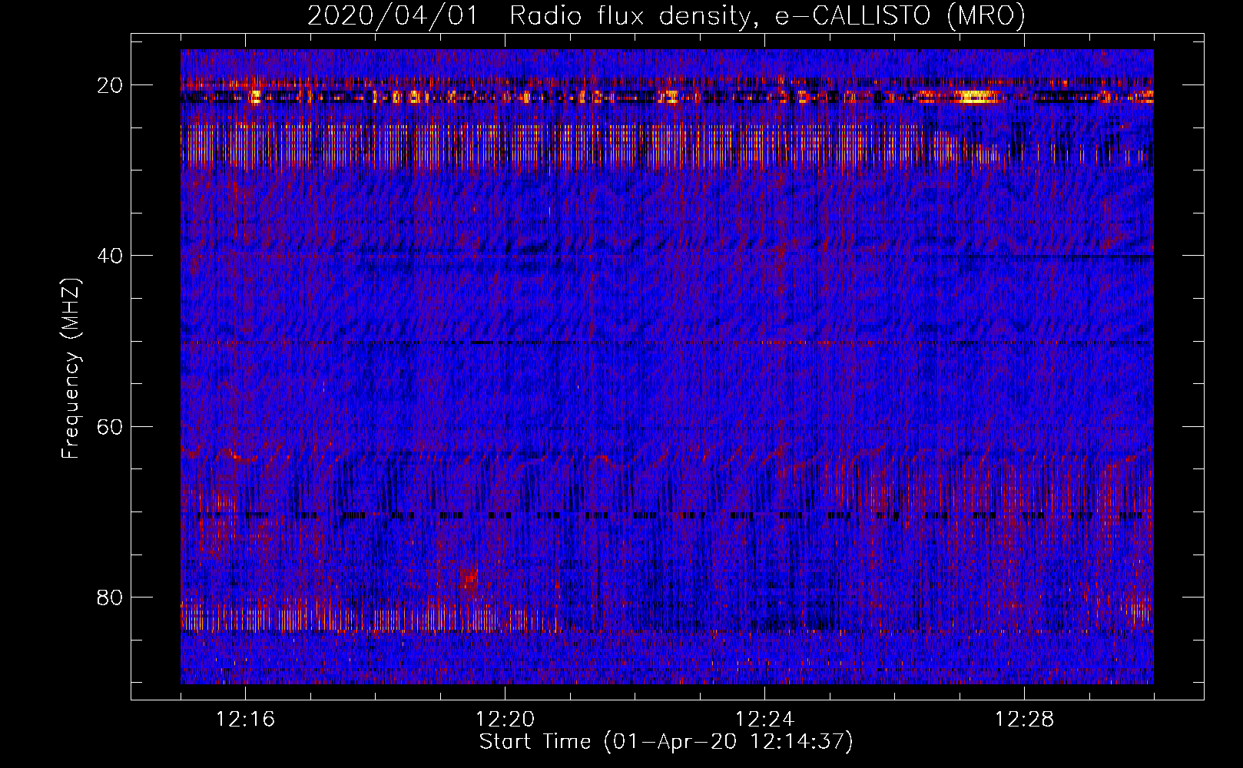
Task: Click the 'Frequency (MHZ)' vertical axis label
Action: tap(71, 369)
